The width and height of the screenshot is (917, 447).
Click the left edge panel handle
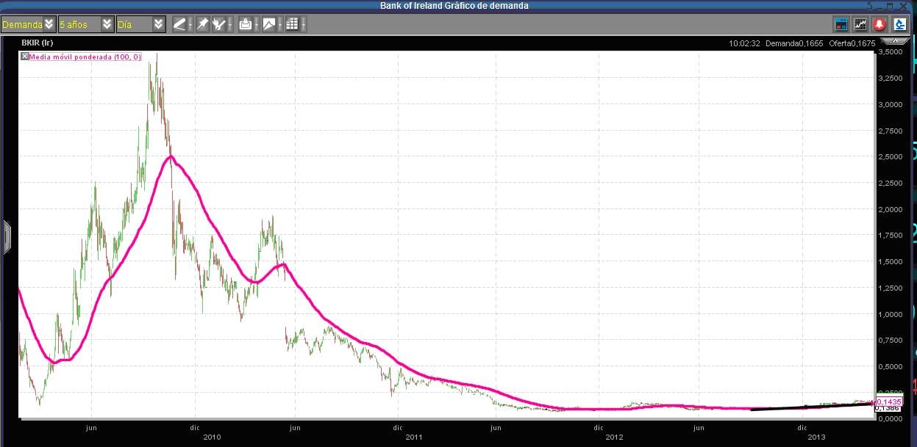[7, 237]
